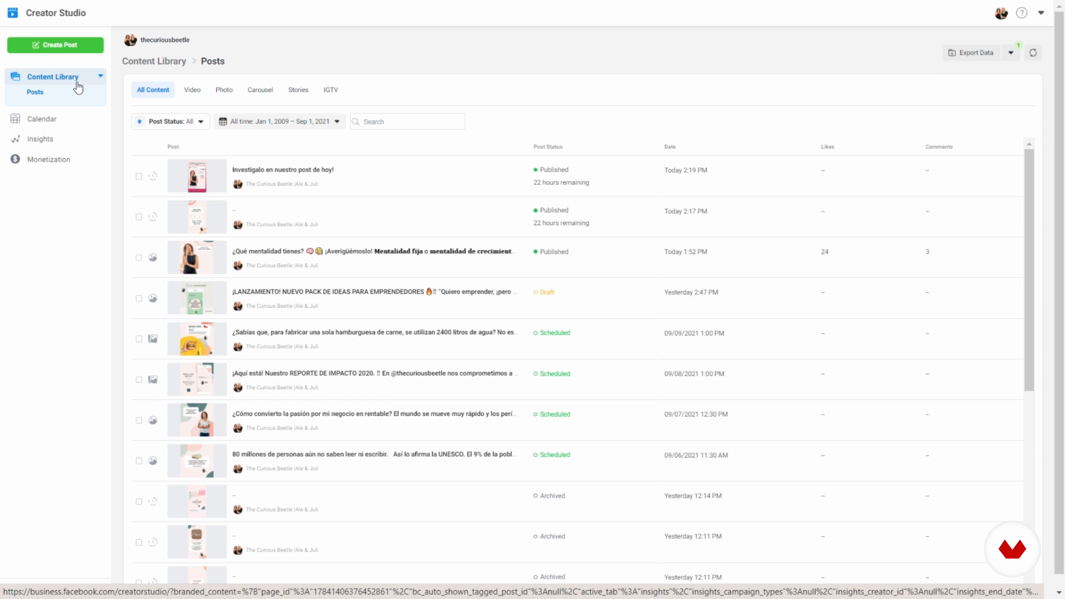Select checkbox for '¿Qué mentalidad tienes?' post

(x=139, y=258)
